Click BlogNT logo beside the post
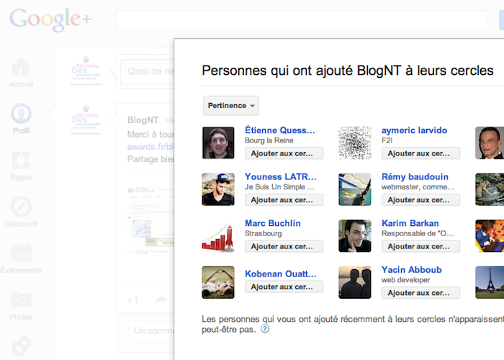The image size is (504, 360). 86,120
